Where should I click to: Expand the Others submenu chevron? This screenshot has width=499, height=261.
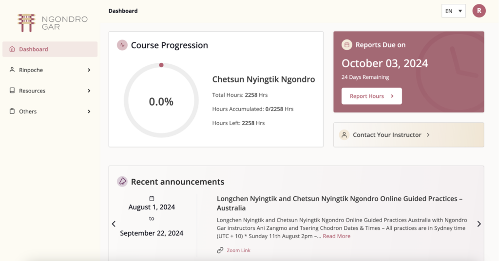pos(89,112)
